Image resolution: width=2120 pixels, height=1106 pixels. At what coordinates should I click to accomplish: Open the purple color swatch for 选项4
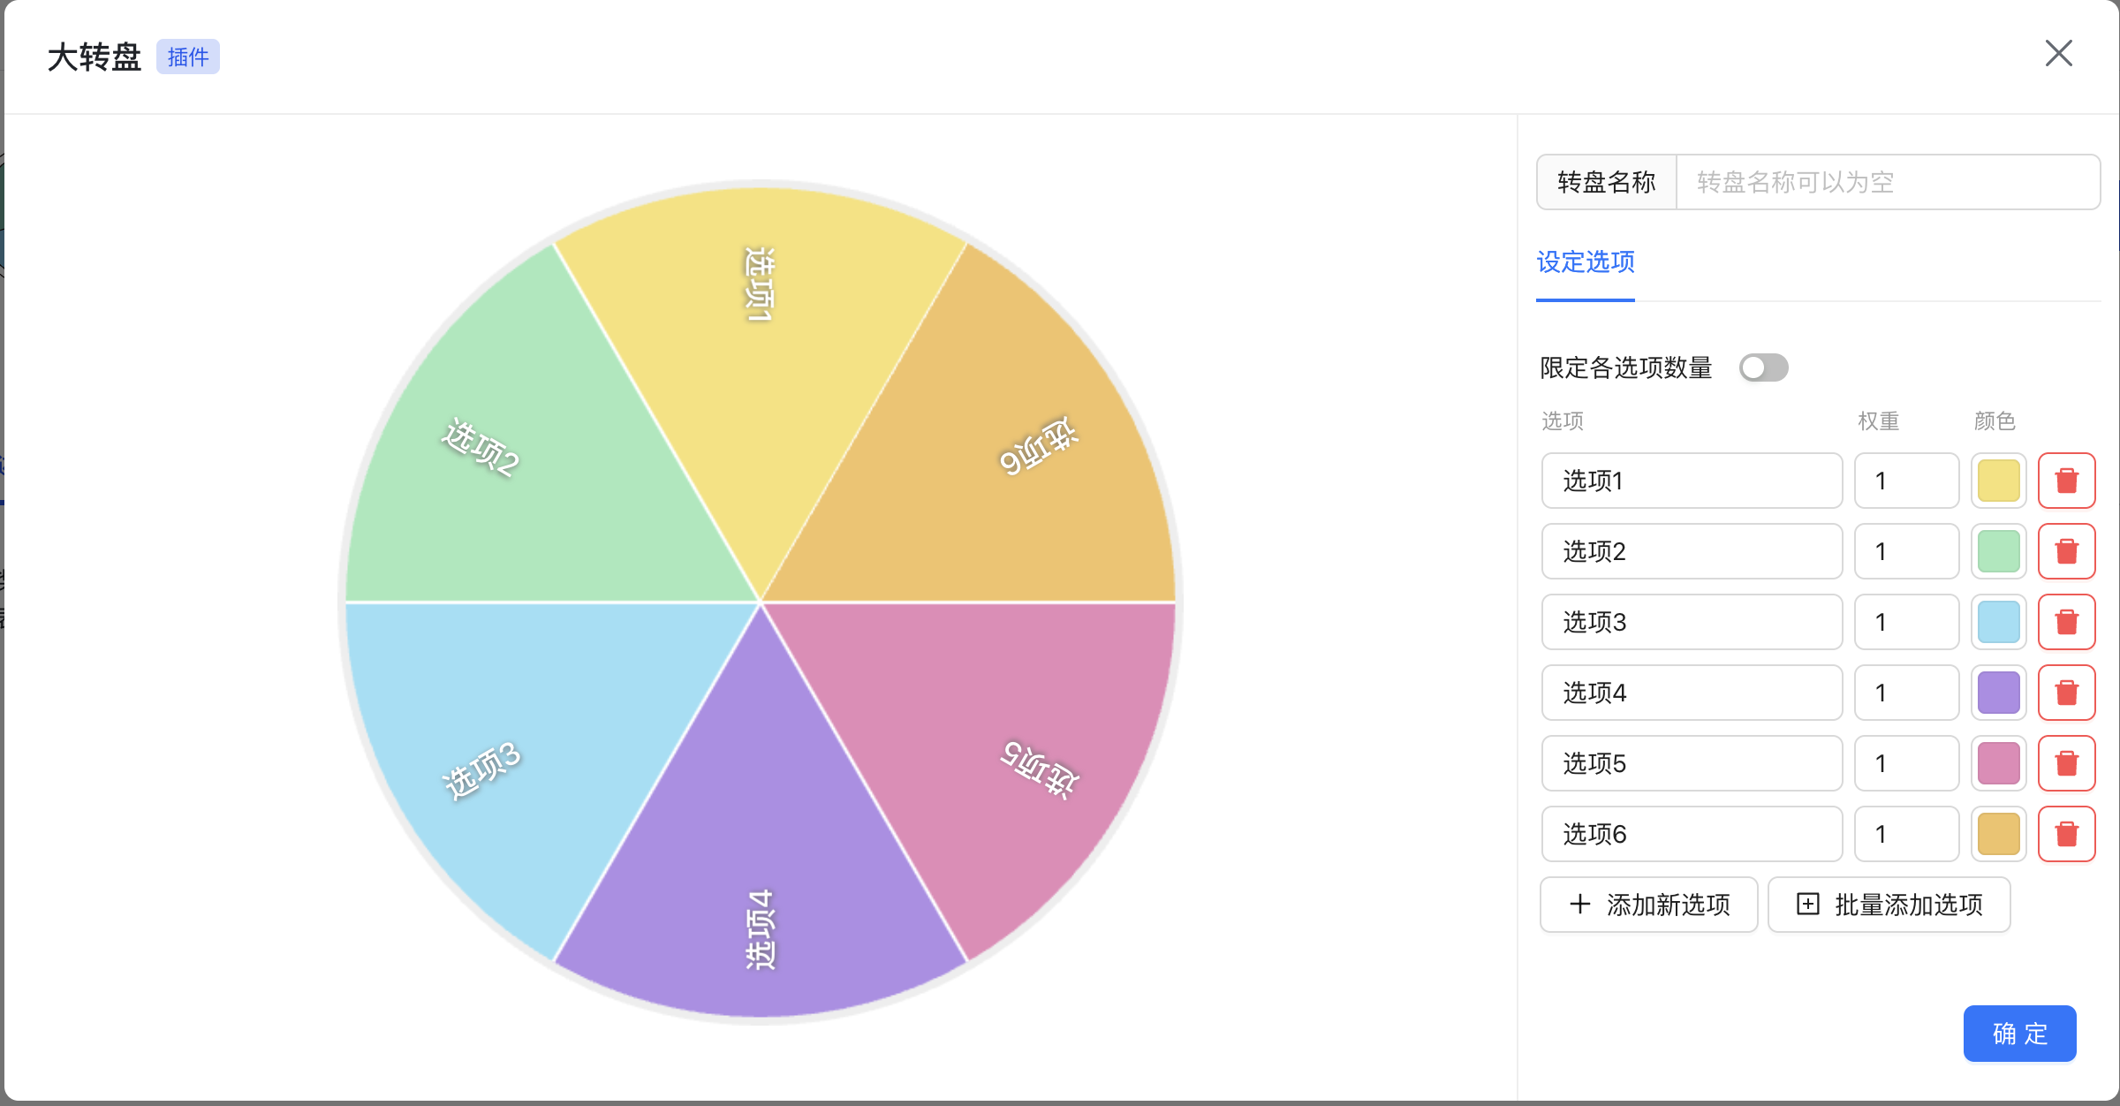click(1999, 693)
